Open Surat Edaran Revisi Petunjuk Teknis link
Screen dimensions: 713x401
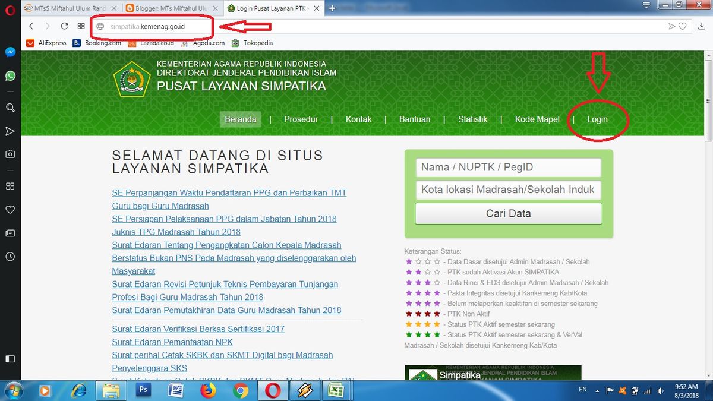tap(225, 291)
